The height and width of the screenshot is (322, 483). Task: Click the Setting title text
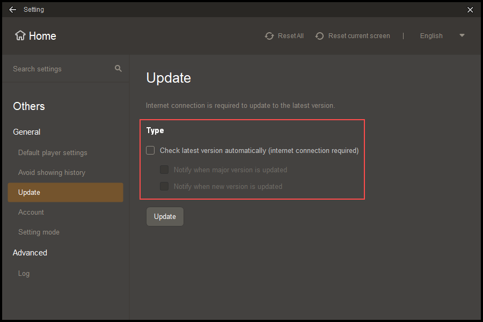[x=34, y=10]
